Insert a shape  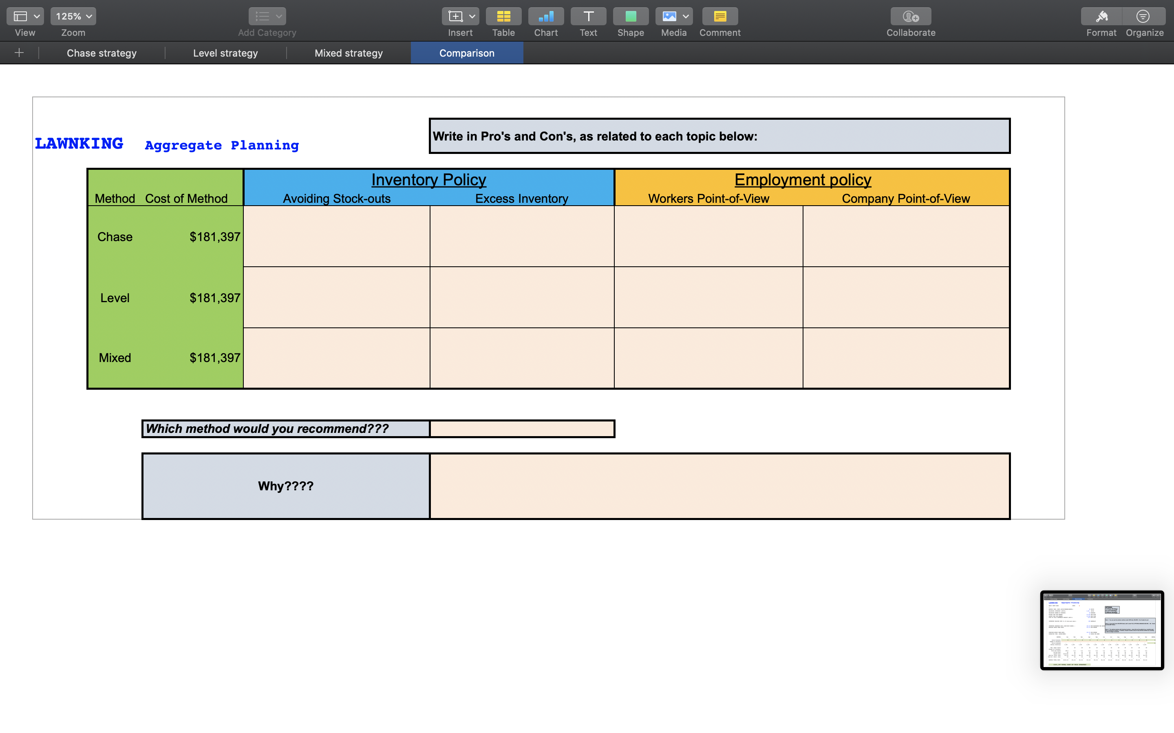point(630,16)
